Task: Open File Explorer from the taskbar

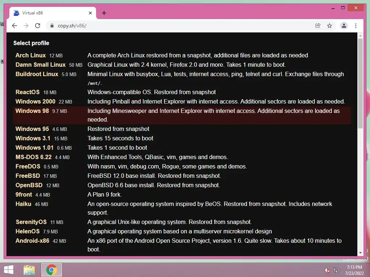Action: [x=29, y=270]
